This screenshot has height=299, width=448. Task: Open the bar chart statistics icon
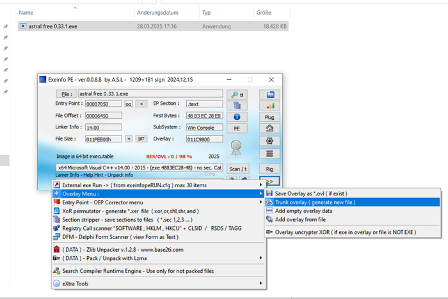[269, 105]
